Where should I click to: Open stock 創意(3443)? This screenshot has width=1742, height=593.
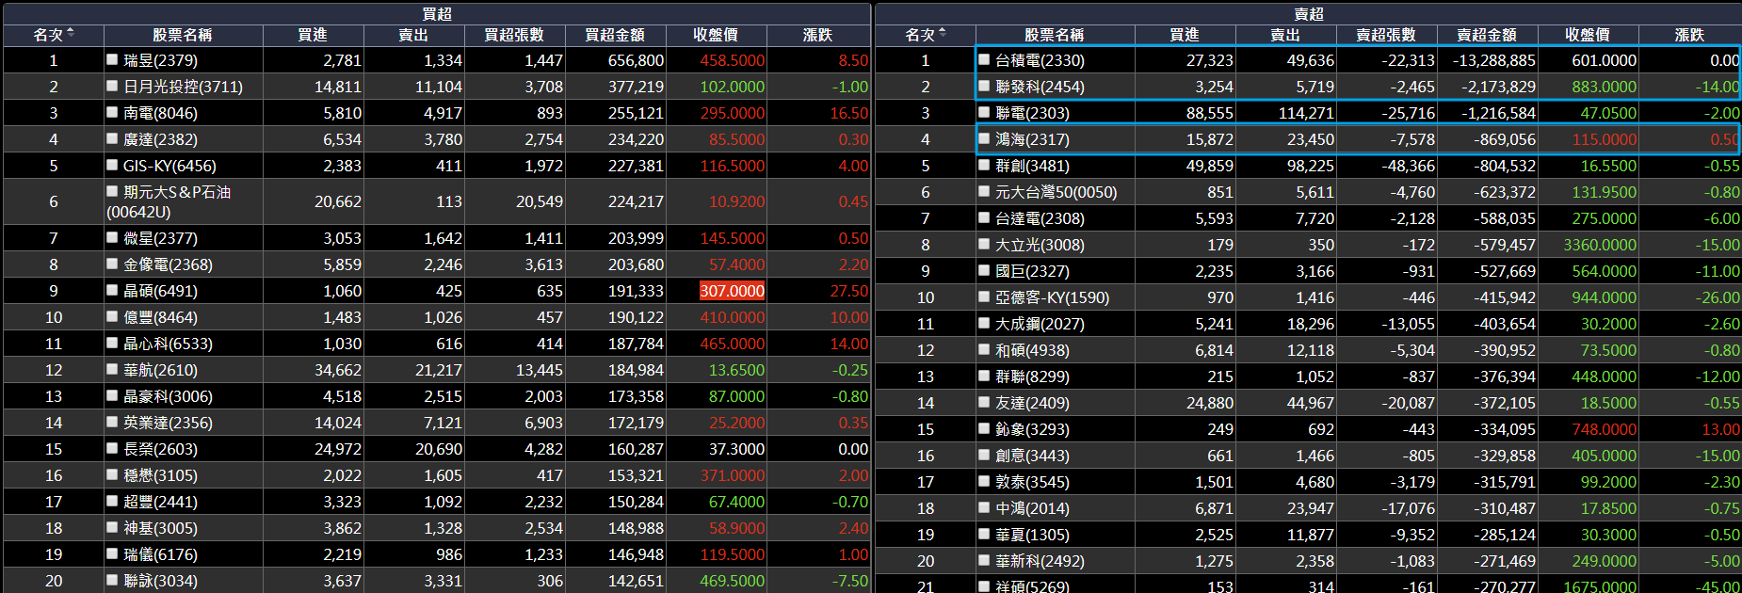pos(1033,456)
